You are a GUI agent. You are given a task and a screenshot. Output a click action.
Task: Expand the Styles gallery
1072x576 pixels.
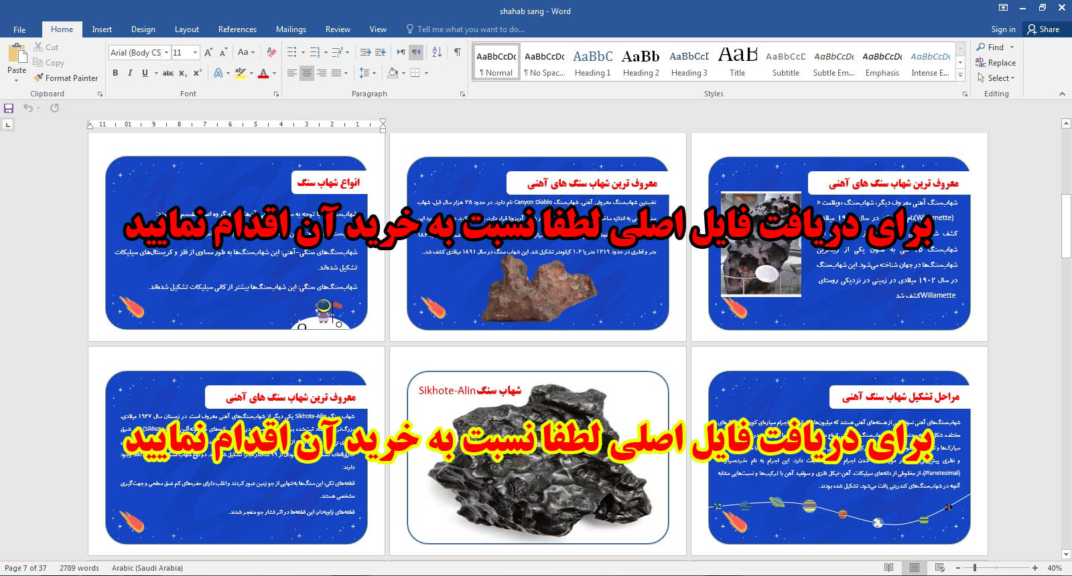pos(960,76)
